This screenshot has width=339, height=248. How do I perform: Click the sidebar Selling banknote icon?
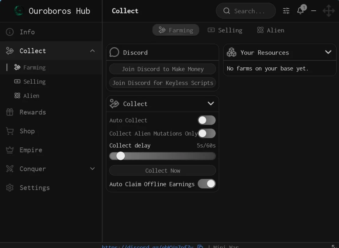tap(17, 81)
